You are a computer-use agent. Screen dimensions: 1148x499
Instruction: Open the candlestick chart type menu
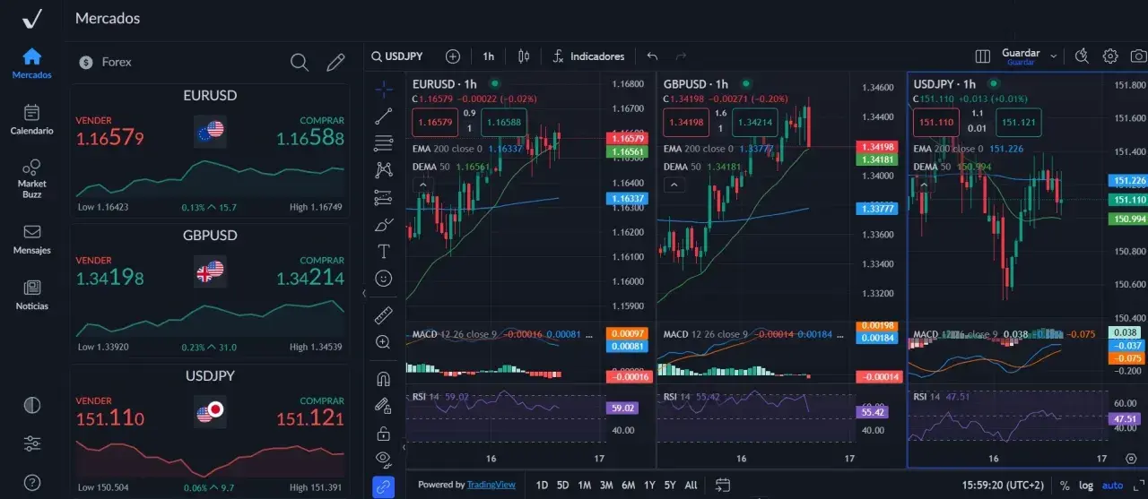524,56
